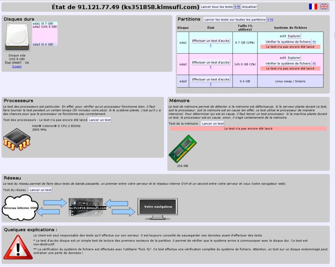The height and width of the screenshot is (267, 335).
Task: Launch the network bandwidth test
Action: [x=41, y=190]
